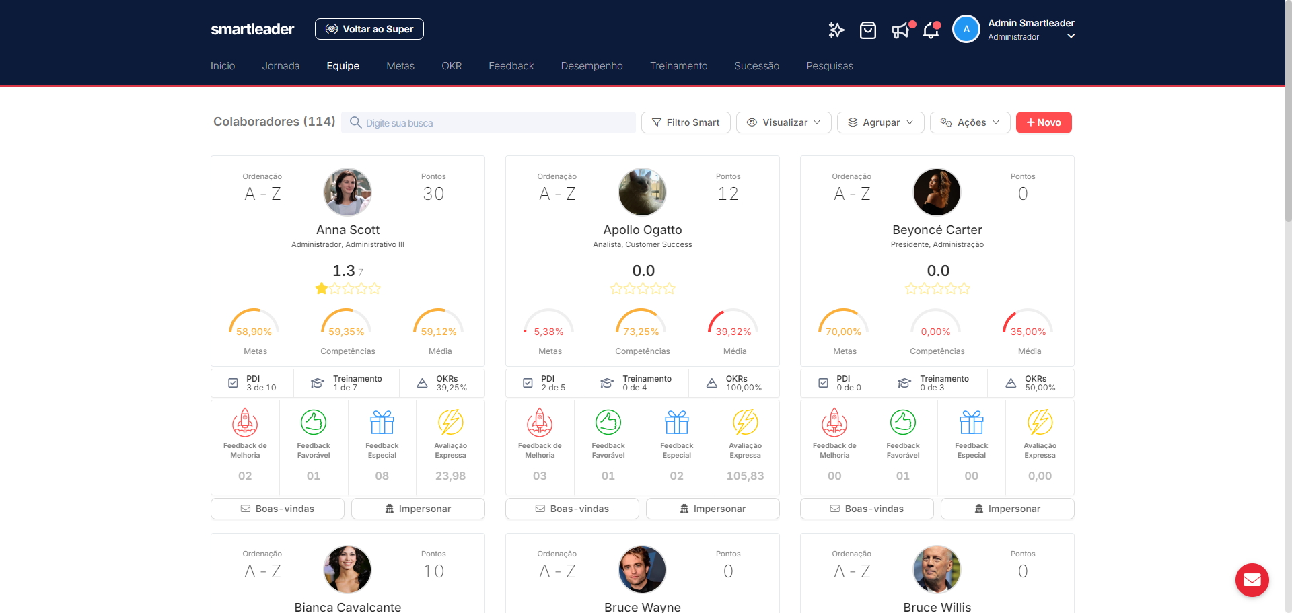This screenshot has height=613, width=1292.
Task: Open Anna Scott's profile photo
Action: [348, 192]
